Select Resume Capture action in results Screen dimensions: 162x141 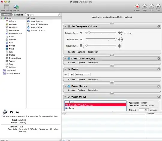pos(37,30)
